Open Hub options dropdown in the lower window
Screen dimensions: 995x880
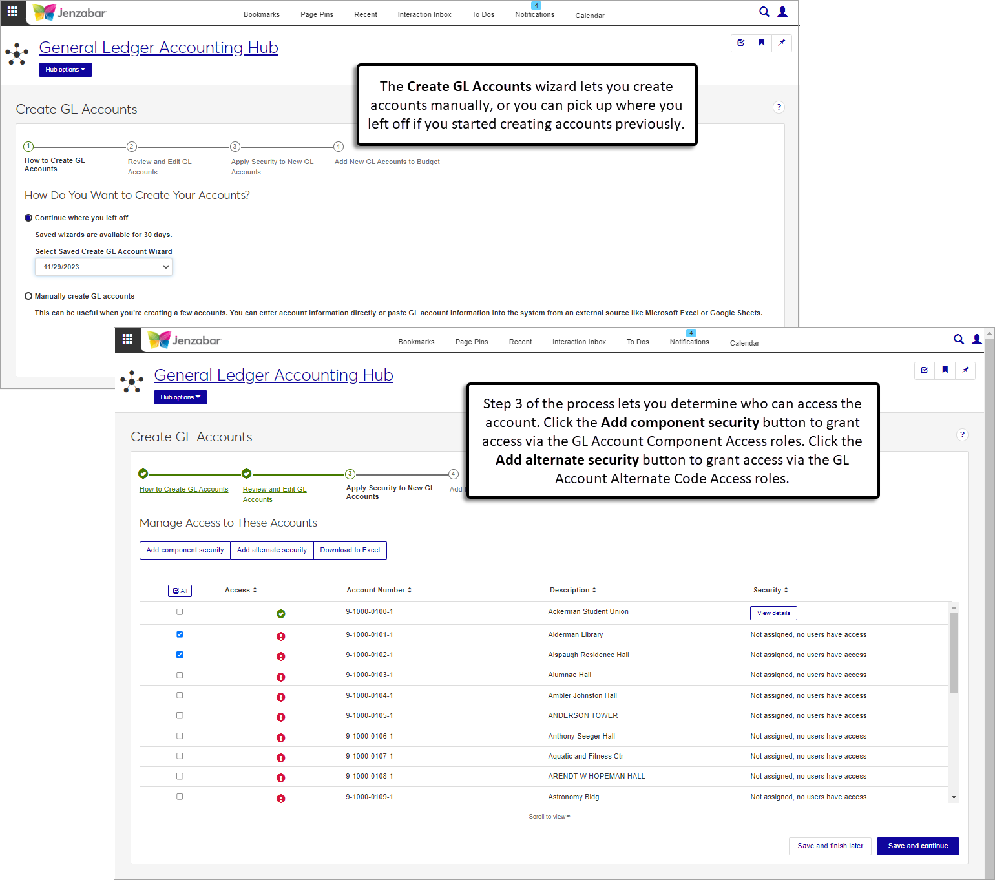click(x=180, y=397)
